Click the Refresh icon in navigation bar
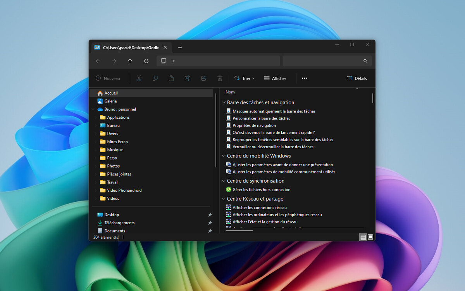This screenshot has width=465, height=291. click(x=146, y=61)
